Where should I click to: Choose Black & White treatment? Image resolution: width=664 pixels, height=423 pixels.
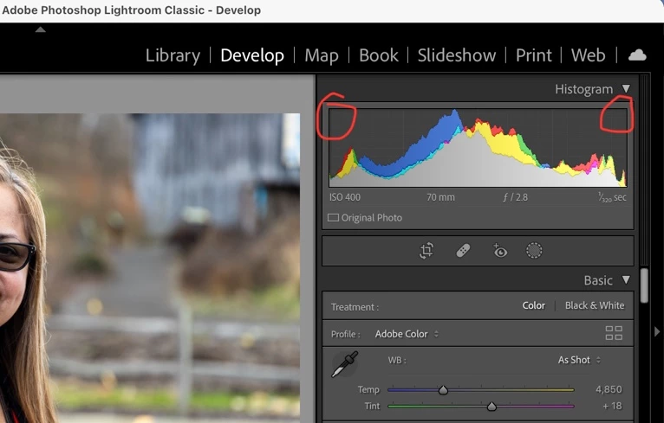[595, 305]
